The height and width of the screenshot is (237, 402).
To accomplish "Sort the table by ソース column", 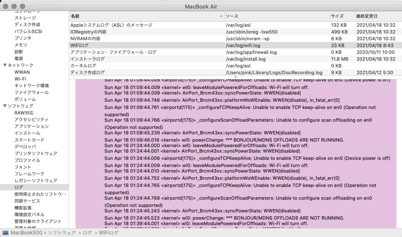I will (x=276, y=16).
